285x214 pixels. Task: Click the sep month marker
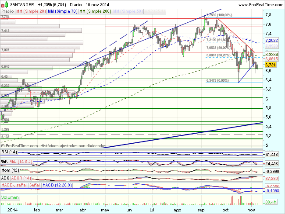point(201,210)
